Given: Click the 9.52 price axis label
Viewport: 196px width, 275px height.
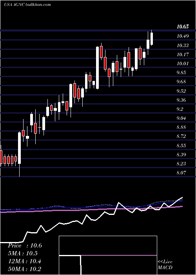Looking at the screenshot, I should (x=181, y=91).
